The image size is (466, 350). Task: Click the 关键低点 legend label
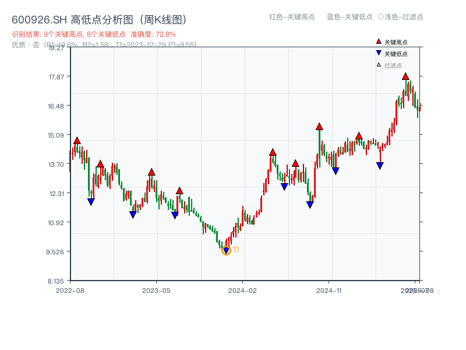[x=396, y=54]
